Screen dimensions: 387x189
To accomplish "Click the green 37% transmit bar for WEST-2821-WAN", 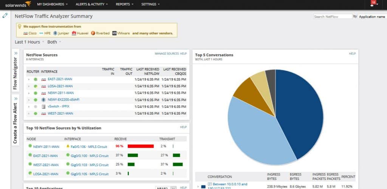I will point(178,164).
